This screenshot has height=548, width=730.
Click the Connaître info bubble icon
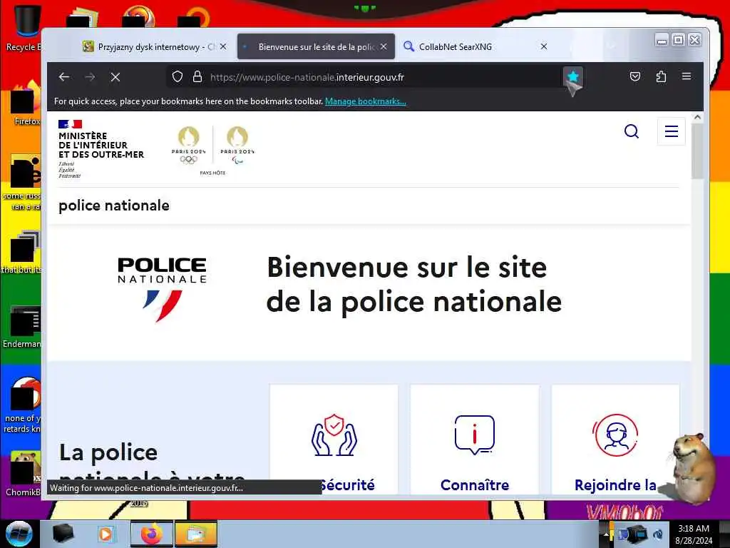474,435
